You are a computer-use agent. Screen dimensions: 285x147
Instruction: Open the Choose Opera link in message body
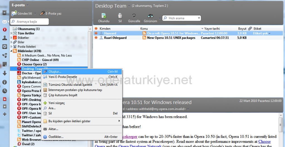[x=264, y=141]
